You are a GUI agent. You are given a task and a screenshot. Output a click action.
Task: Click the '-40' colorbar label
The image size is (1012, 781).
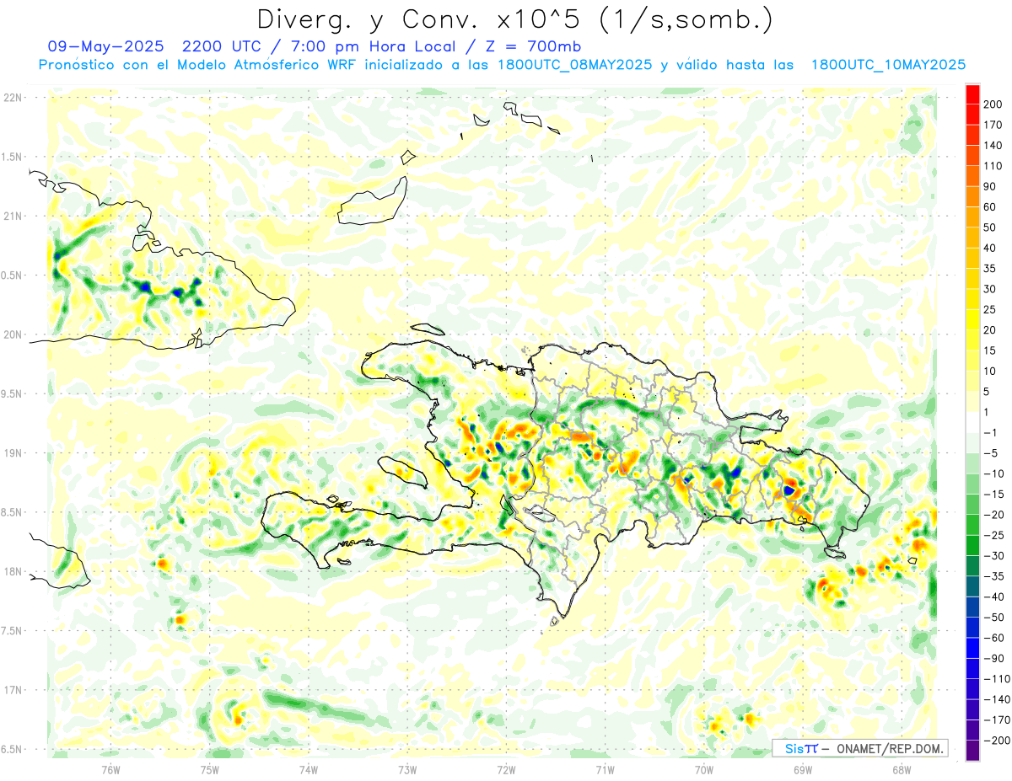(993, 596)
